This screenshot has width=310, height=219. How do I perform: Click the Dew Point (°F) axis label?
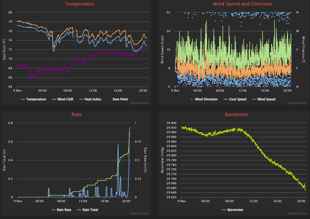click(x=4, y=49)
